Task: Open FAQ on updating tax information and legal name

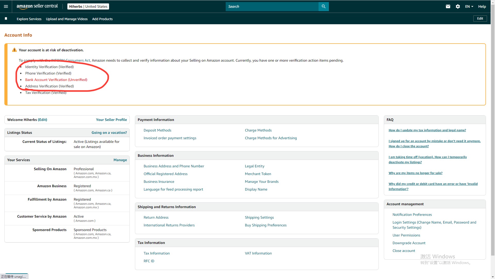Action: coord(427,130)
